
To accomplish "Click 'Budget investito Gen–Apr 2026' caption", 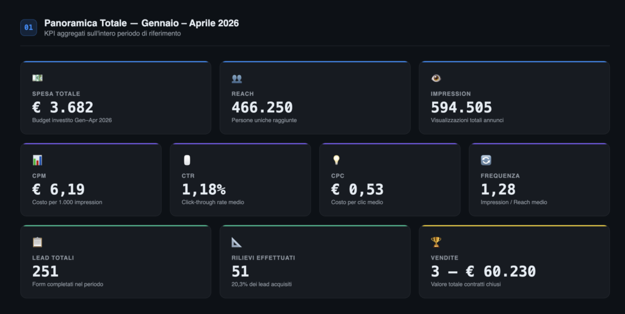I will tap(72, 120).
